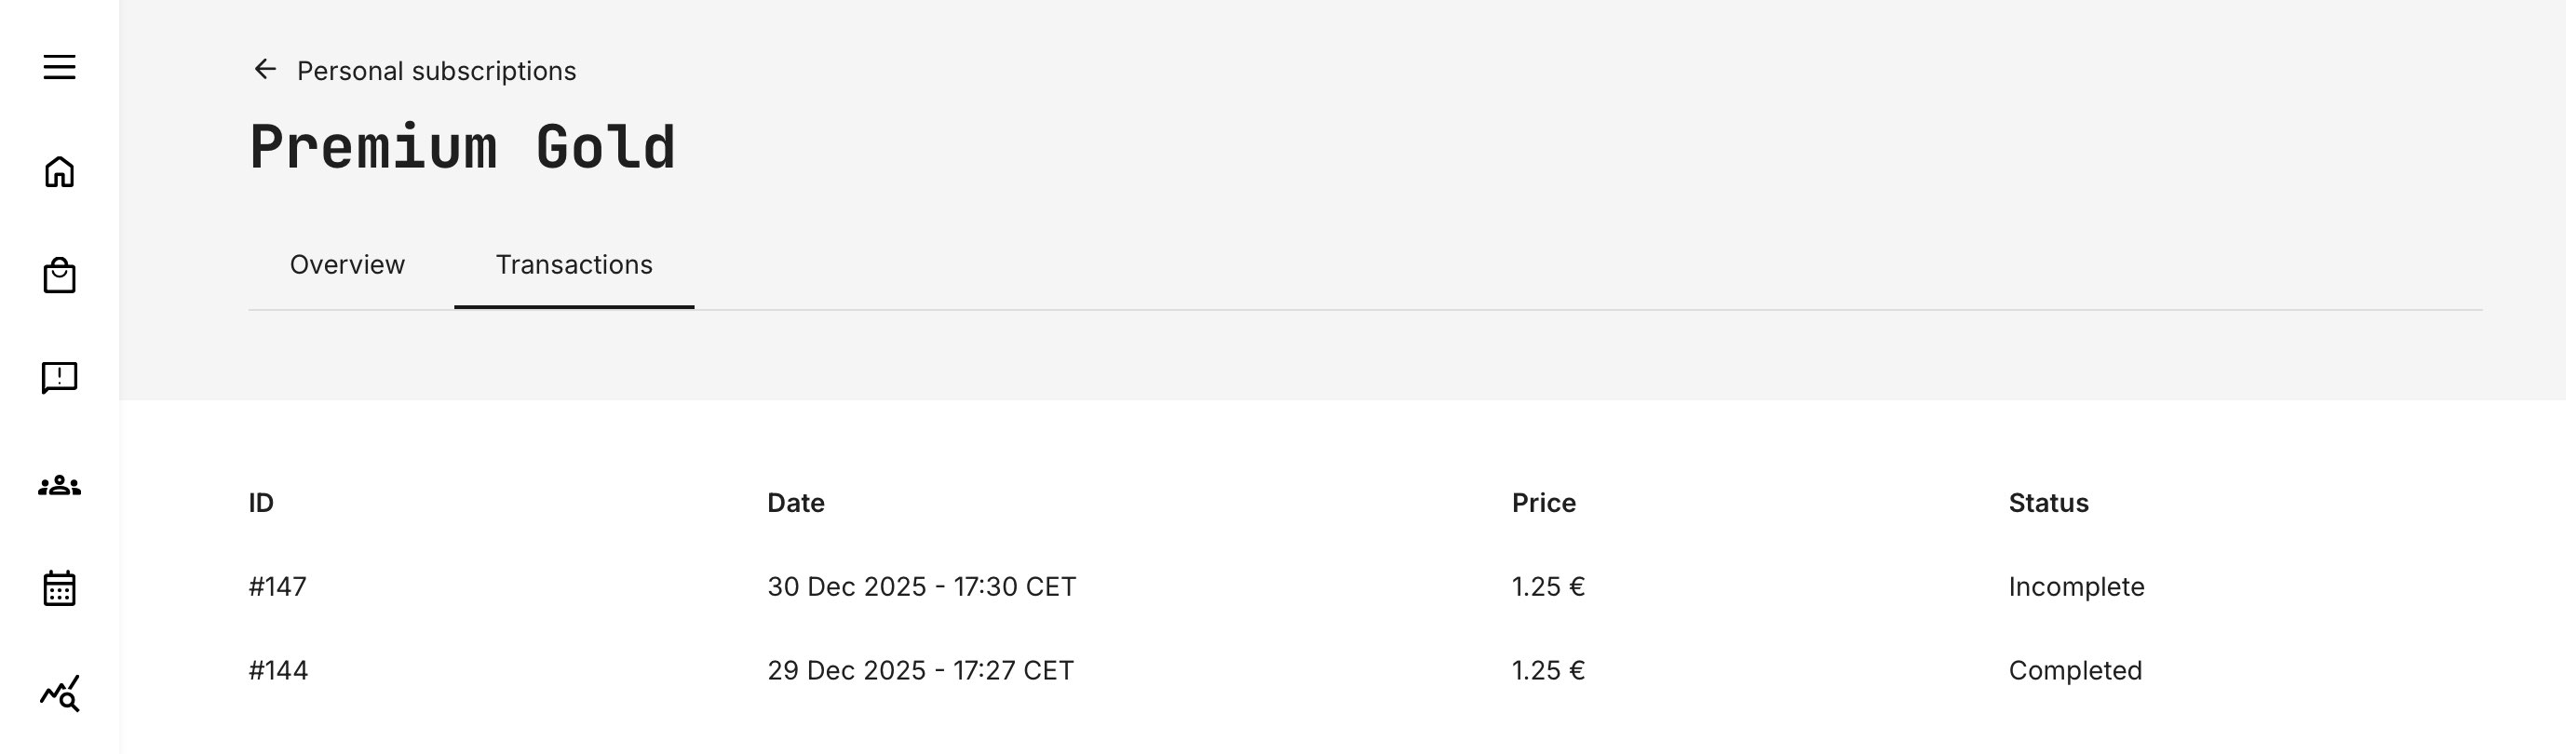Open transaction #147 row
This screenshot has width=2566, height=754.
click(x=277, y=586)
